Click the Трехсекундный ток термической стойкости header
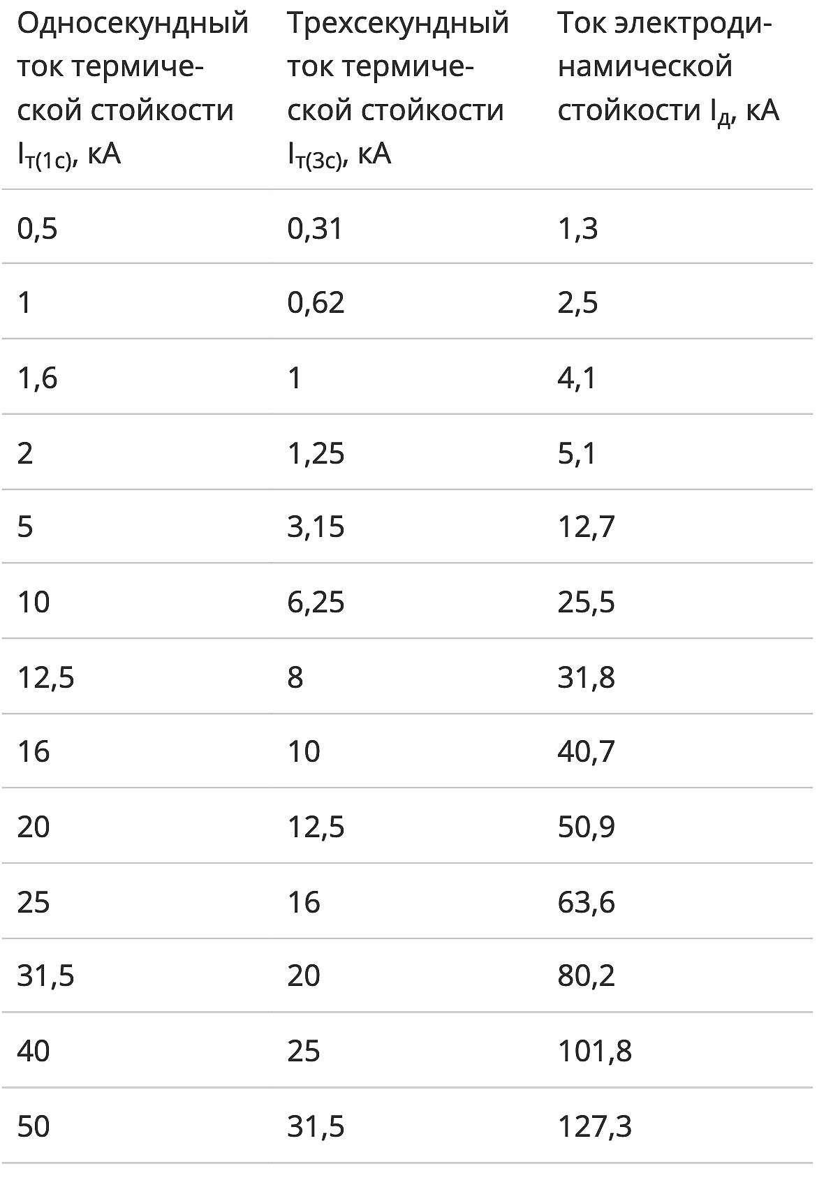This screenshot has width=840, height=1187. [398, 89]
